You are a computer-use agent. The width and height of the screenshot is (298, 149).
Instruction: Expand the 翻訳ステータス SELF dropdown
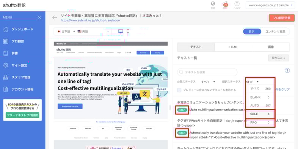253,82
